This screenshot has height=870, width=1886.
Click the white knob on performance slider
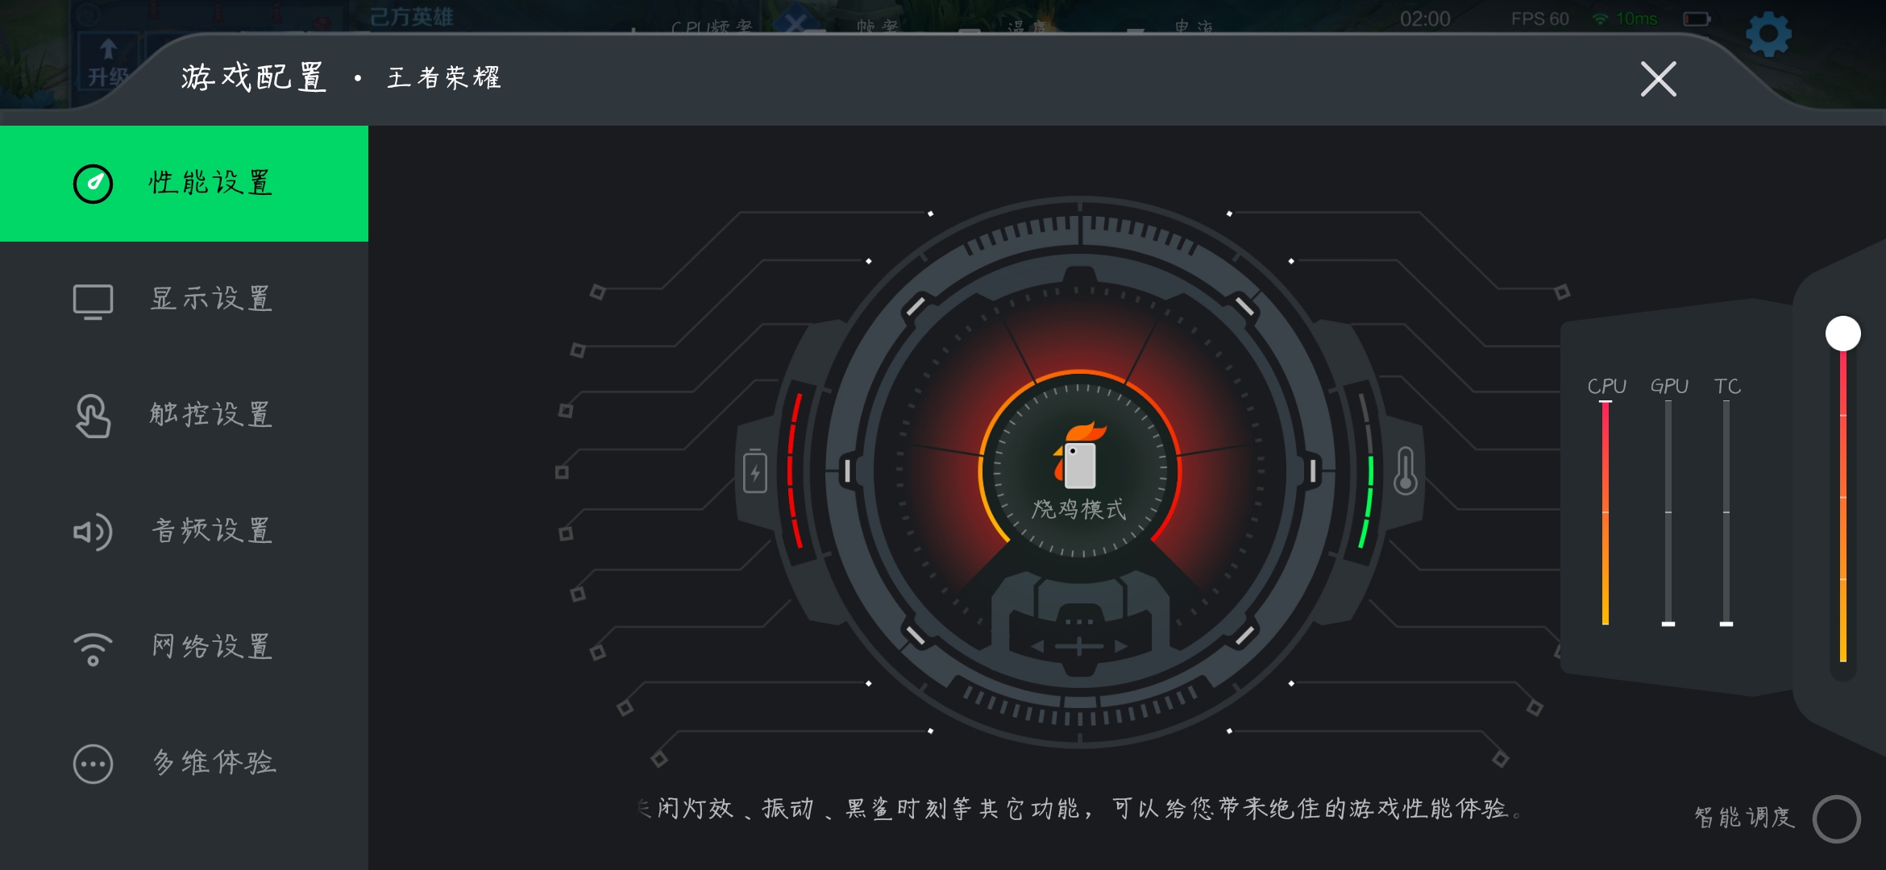point(1843,333)
